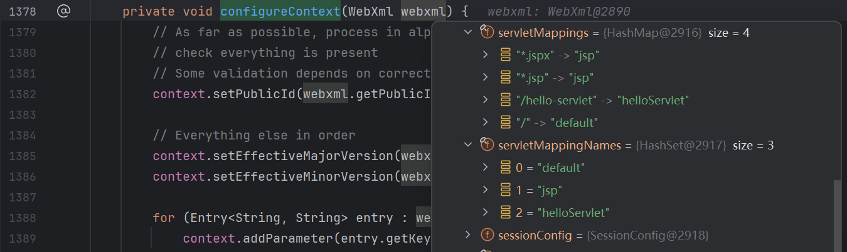Expand the "*.jsp" -> "jsp" entry
The height and width of the screenshot is (252, 847).
tap(485, 78)
